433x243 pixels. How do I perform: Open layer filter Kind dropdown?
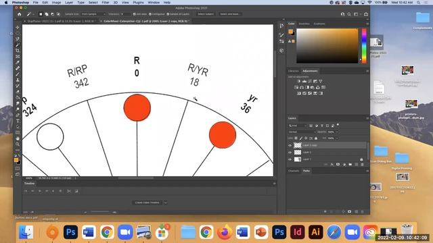click(x=298, y=126)
